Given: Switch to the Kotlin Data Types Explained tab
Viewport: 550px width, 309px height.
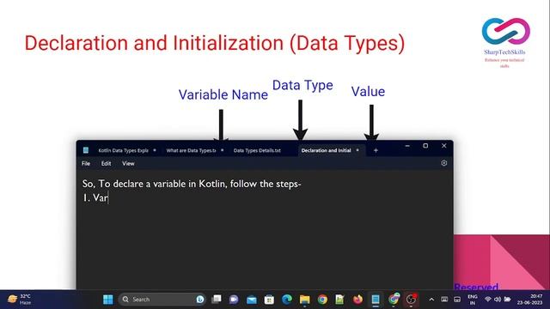Looking at the screenshot, I should click(x=124, y=150).
